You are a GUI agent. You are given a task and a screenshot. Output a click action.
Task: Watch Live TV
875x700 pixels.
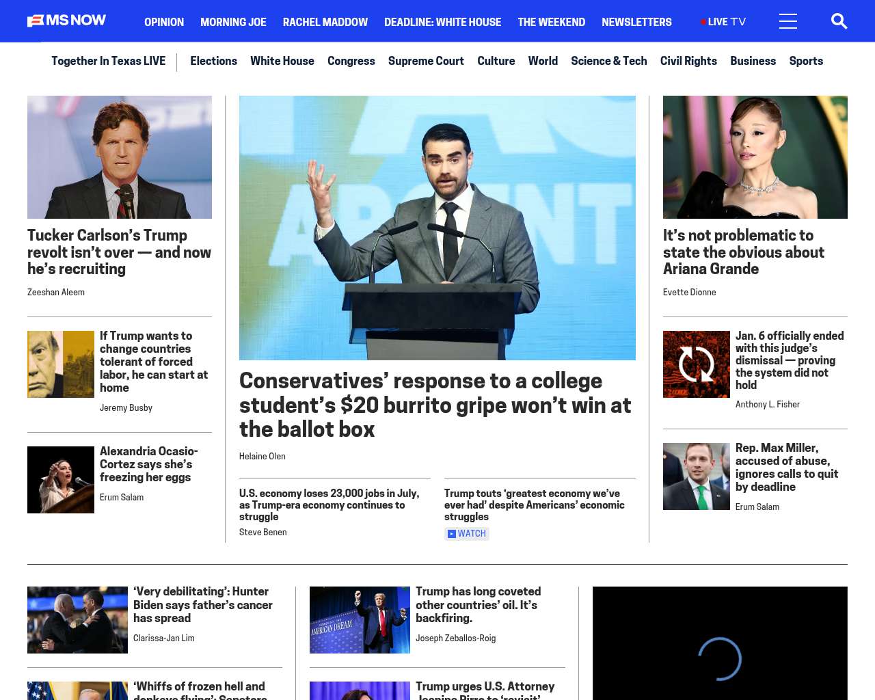point(723,22)
